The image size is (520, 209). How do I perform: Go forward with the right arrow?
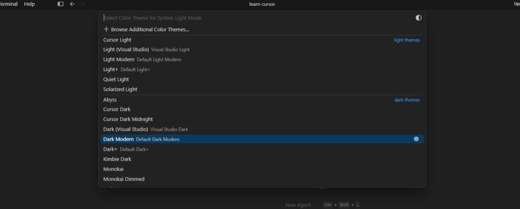83,4
